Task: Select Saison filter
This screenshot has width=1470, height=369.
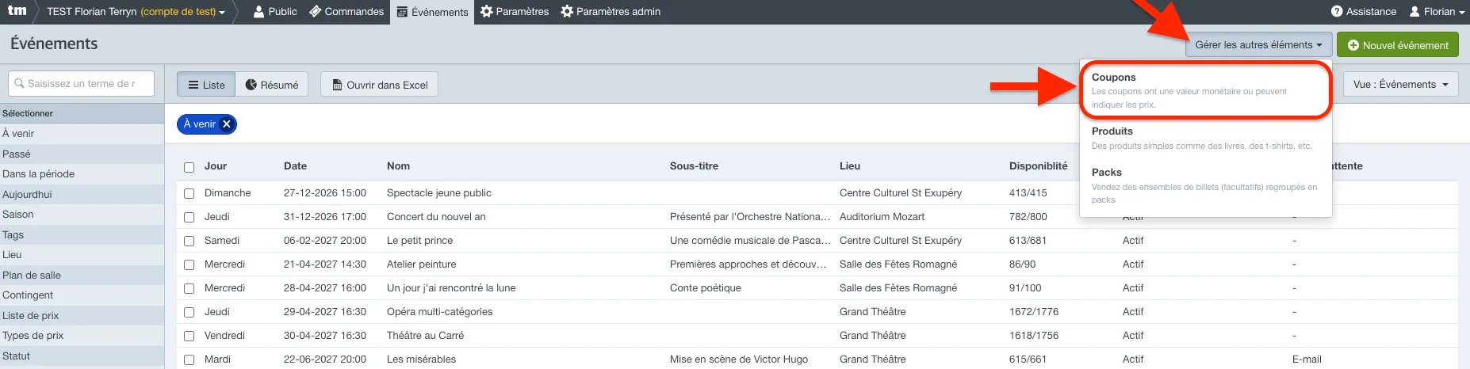Action: coord(82,214)
